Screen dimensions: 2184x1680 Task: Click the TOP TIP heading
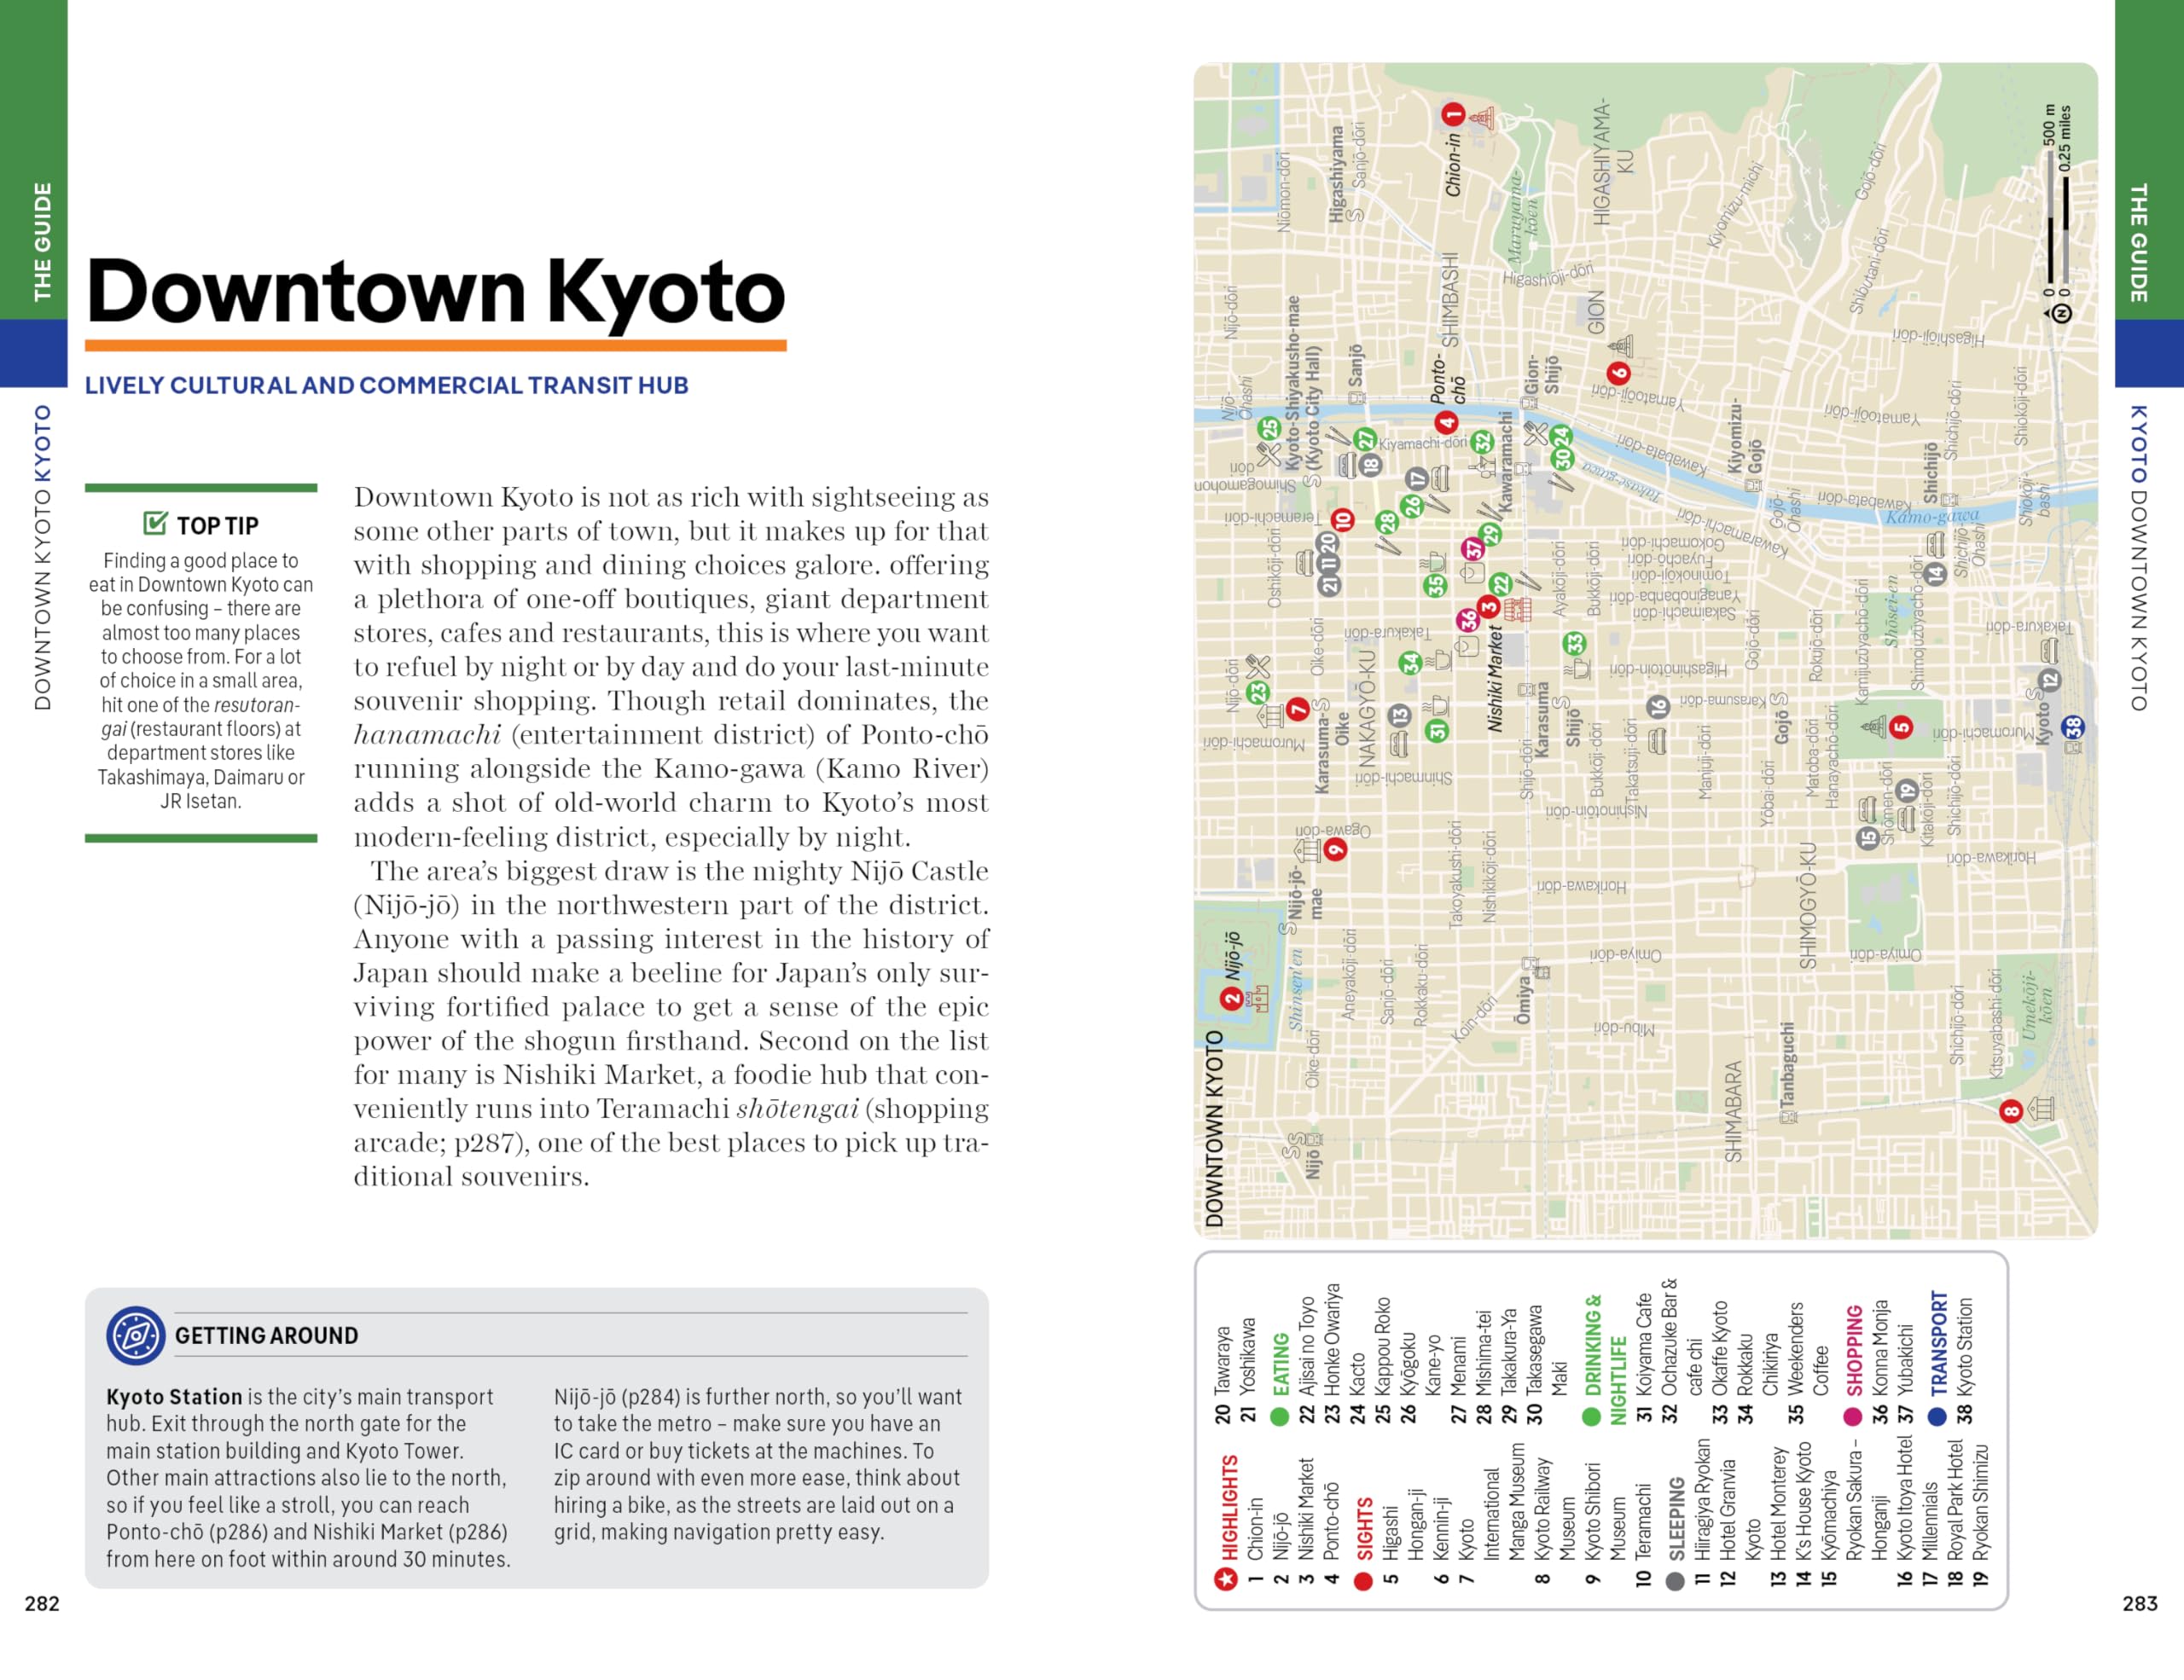tap(217, 524)
